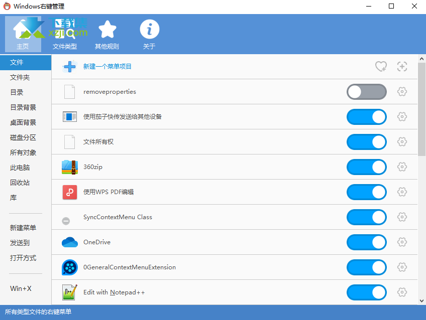426x320 pixels.
Task: Click the add-capture icon beside the heart
Action: 402,67
